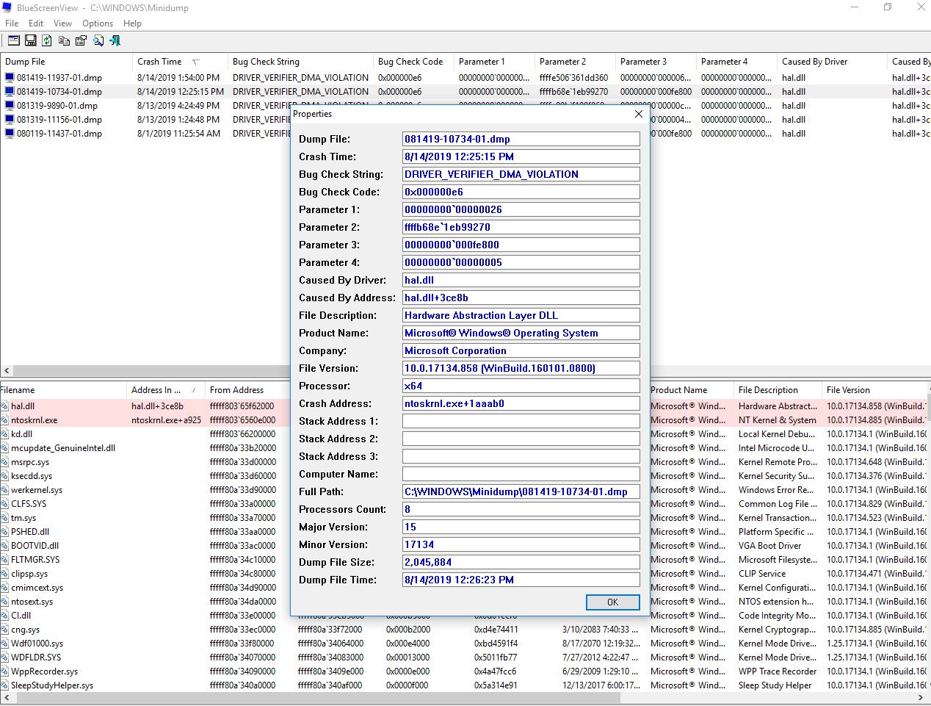
Task: Select dump file 081419-11937-01.dmp row icon
Action: 10,77
